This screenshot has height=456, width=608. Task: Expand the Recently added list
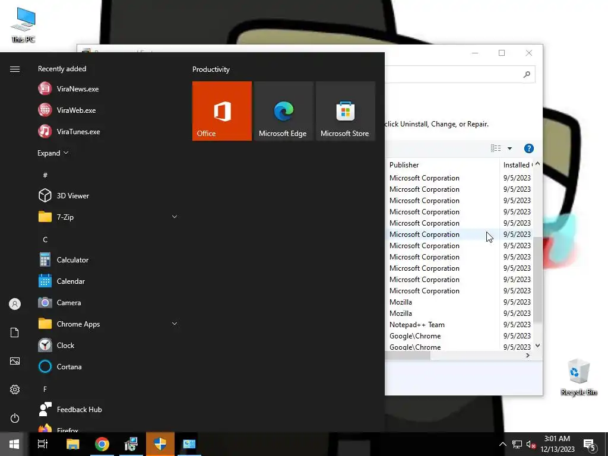pyautogui.click(x=53, y=153)
